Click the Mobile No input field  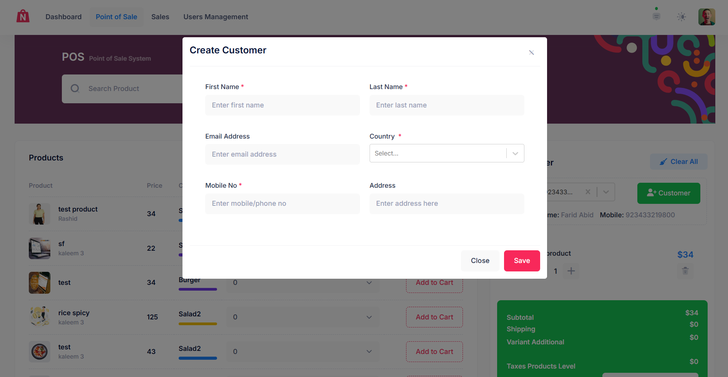coord(282,203)
